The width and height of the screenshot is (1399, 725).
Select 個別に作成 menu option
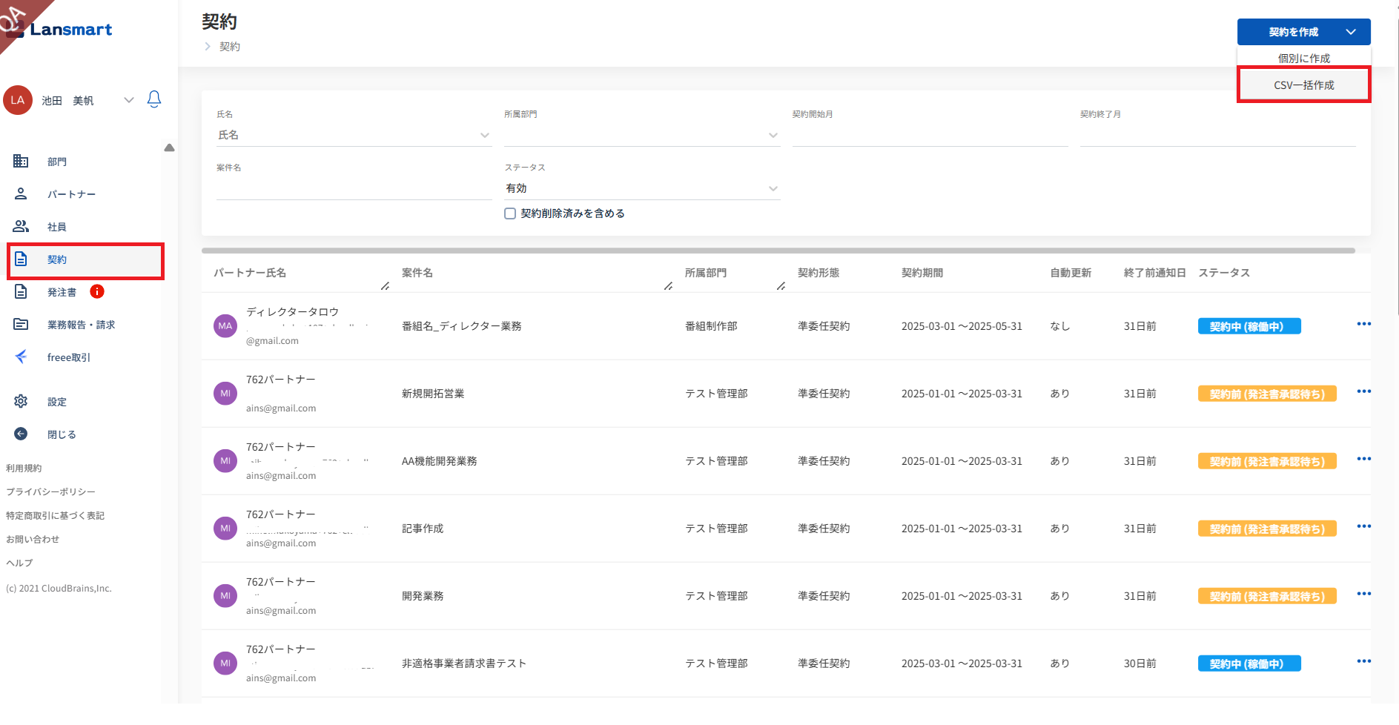coord(1303,58)
